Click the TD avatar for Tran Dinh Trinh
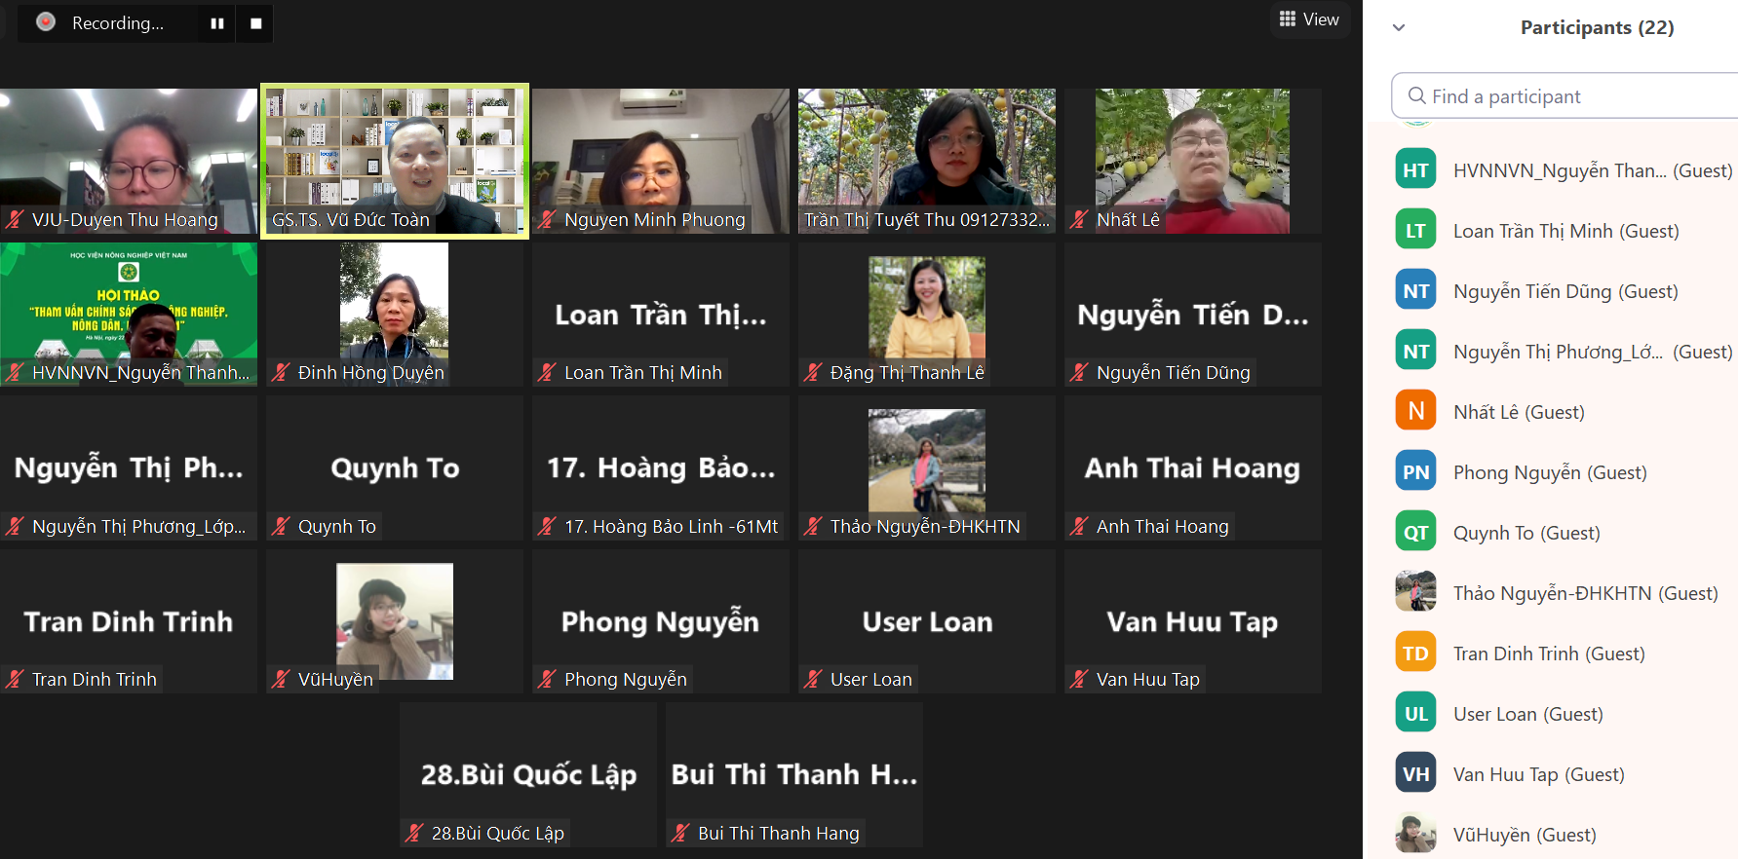This screenshot has width=1738, height=859. coord(1415,654)
